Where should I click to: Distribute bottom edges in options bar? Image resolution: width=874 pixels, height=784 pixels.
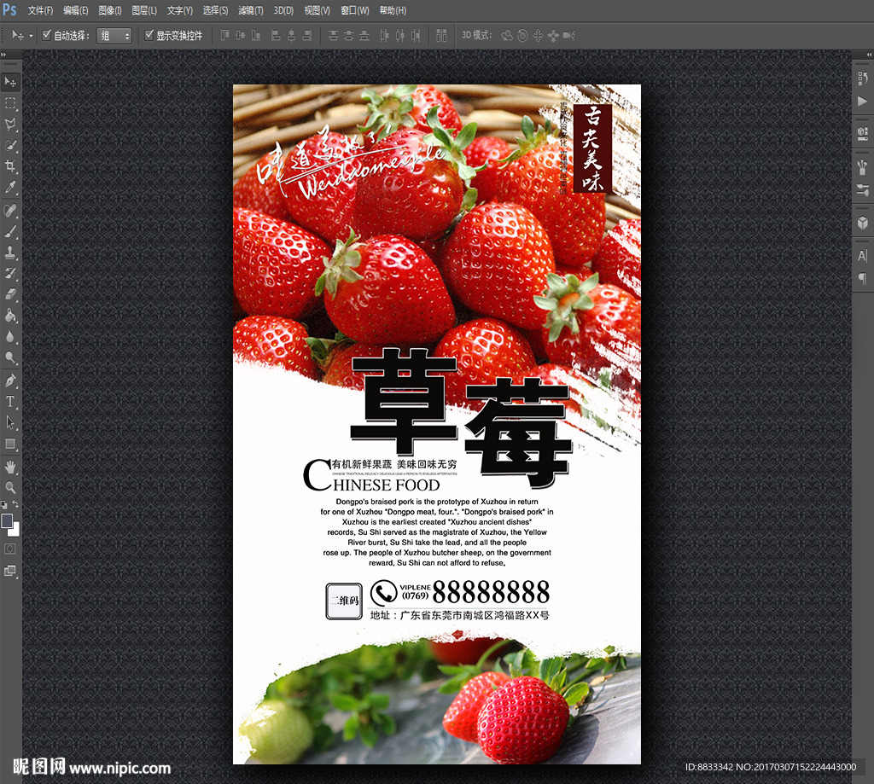(364, 36)
